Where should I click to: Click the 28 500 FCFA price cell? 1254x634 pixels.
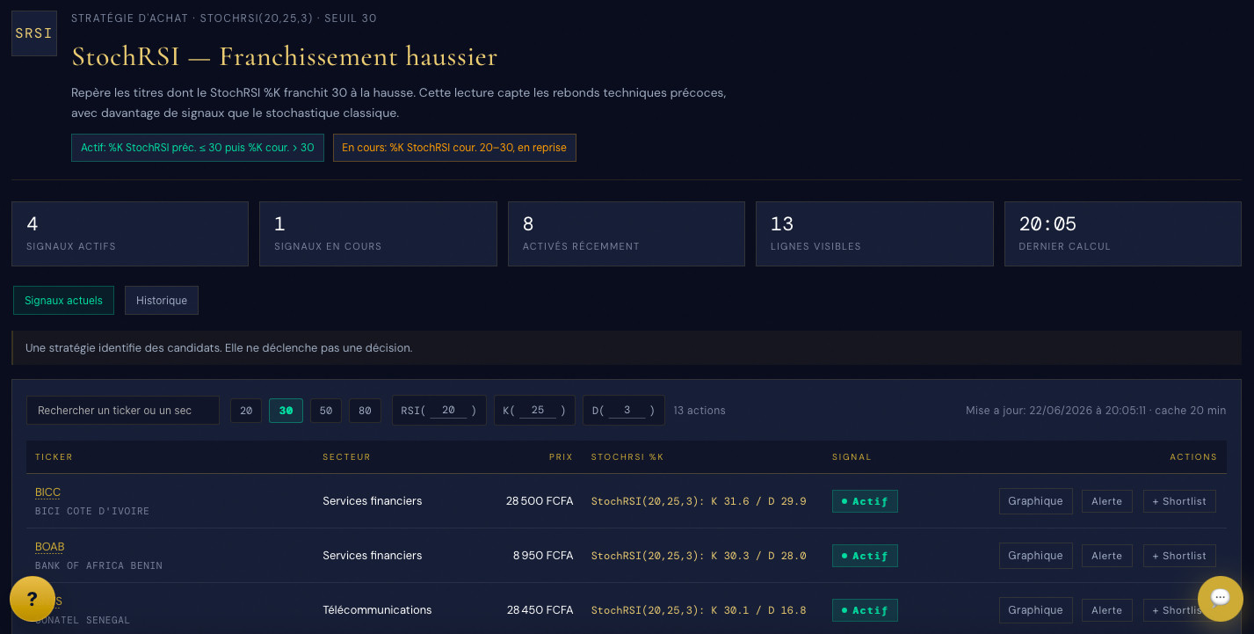click(x=540, y=501)
